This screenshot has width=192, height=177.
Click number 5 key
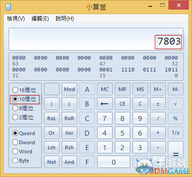pos(123,133)
